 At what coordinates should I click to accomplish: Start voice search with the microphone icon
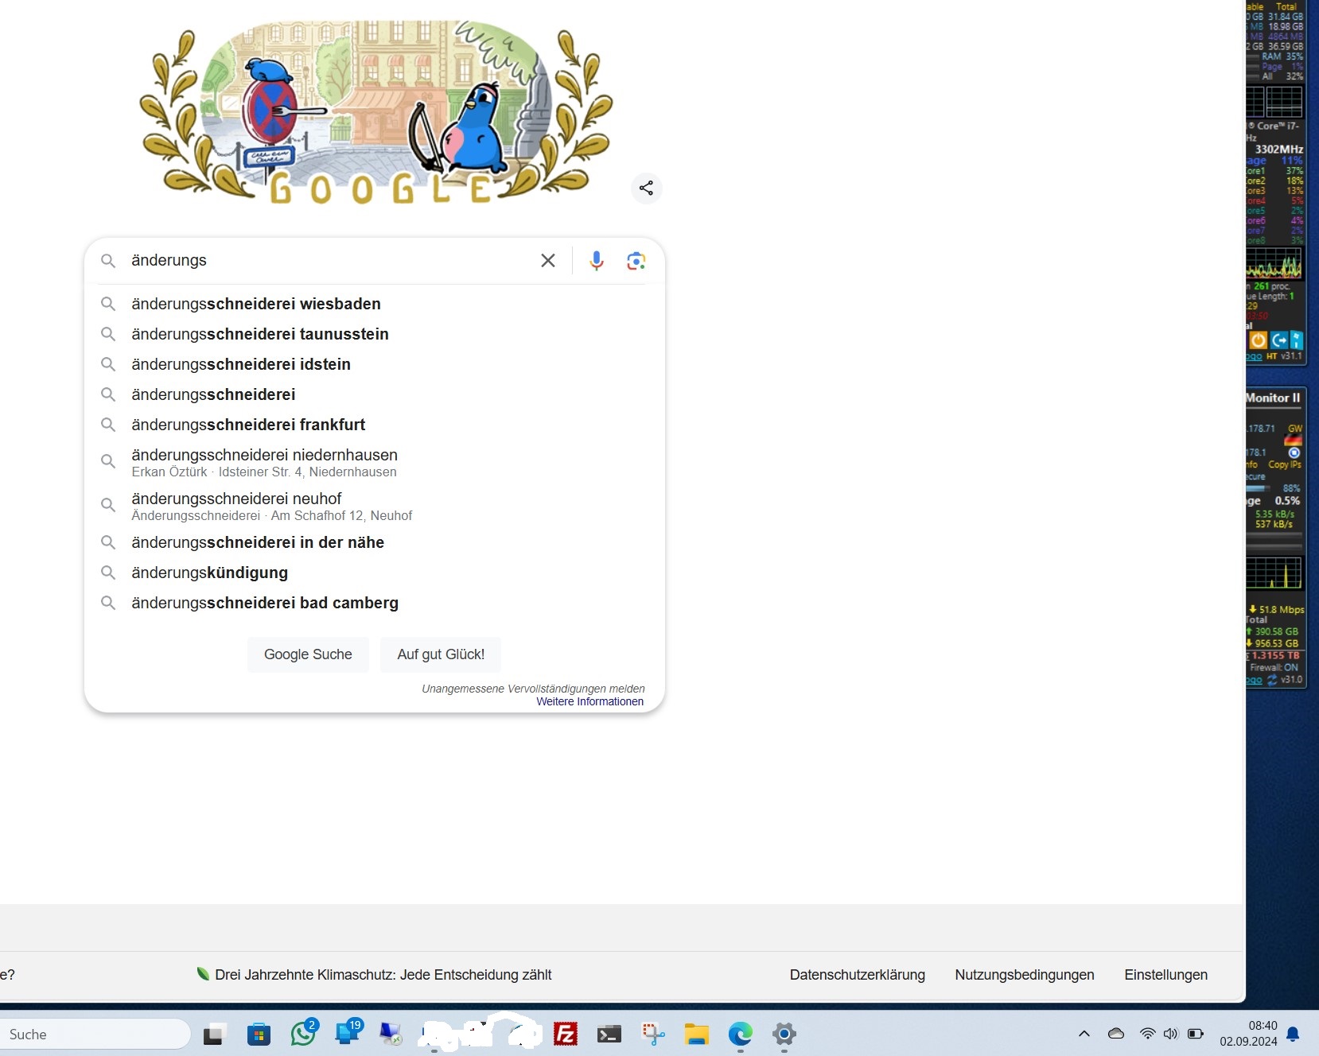point(597,260)
